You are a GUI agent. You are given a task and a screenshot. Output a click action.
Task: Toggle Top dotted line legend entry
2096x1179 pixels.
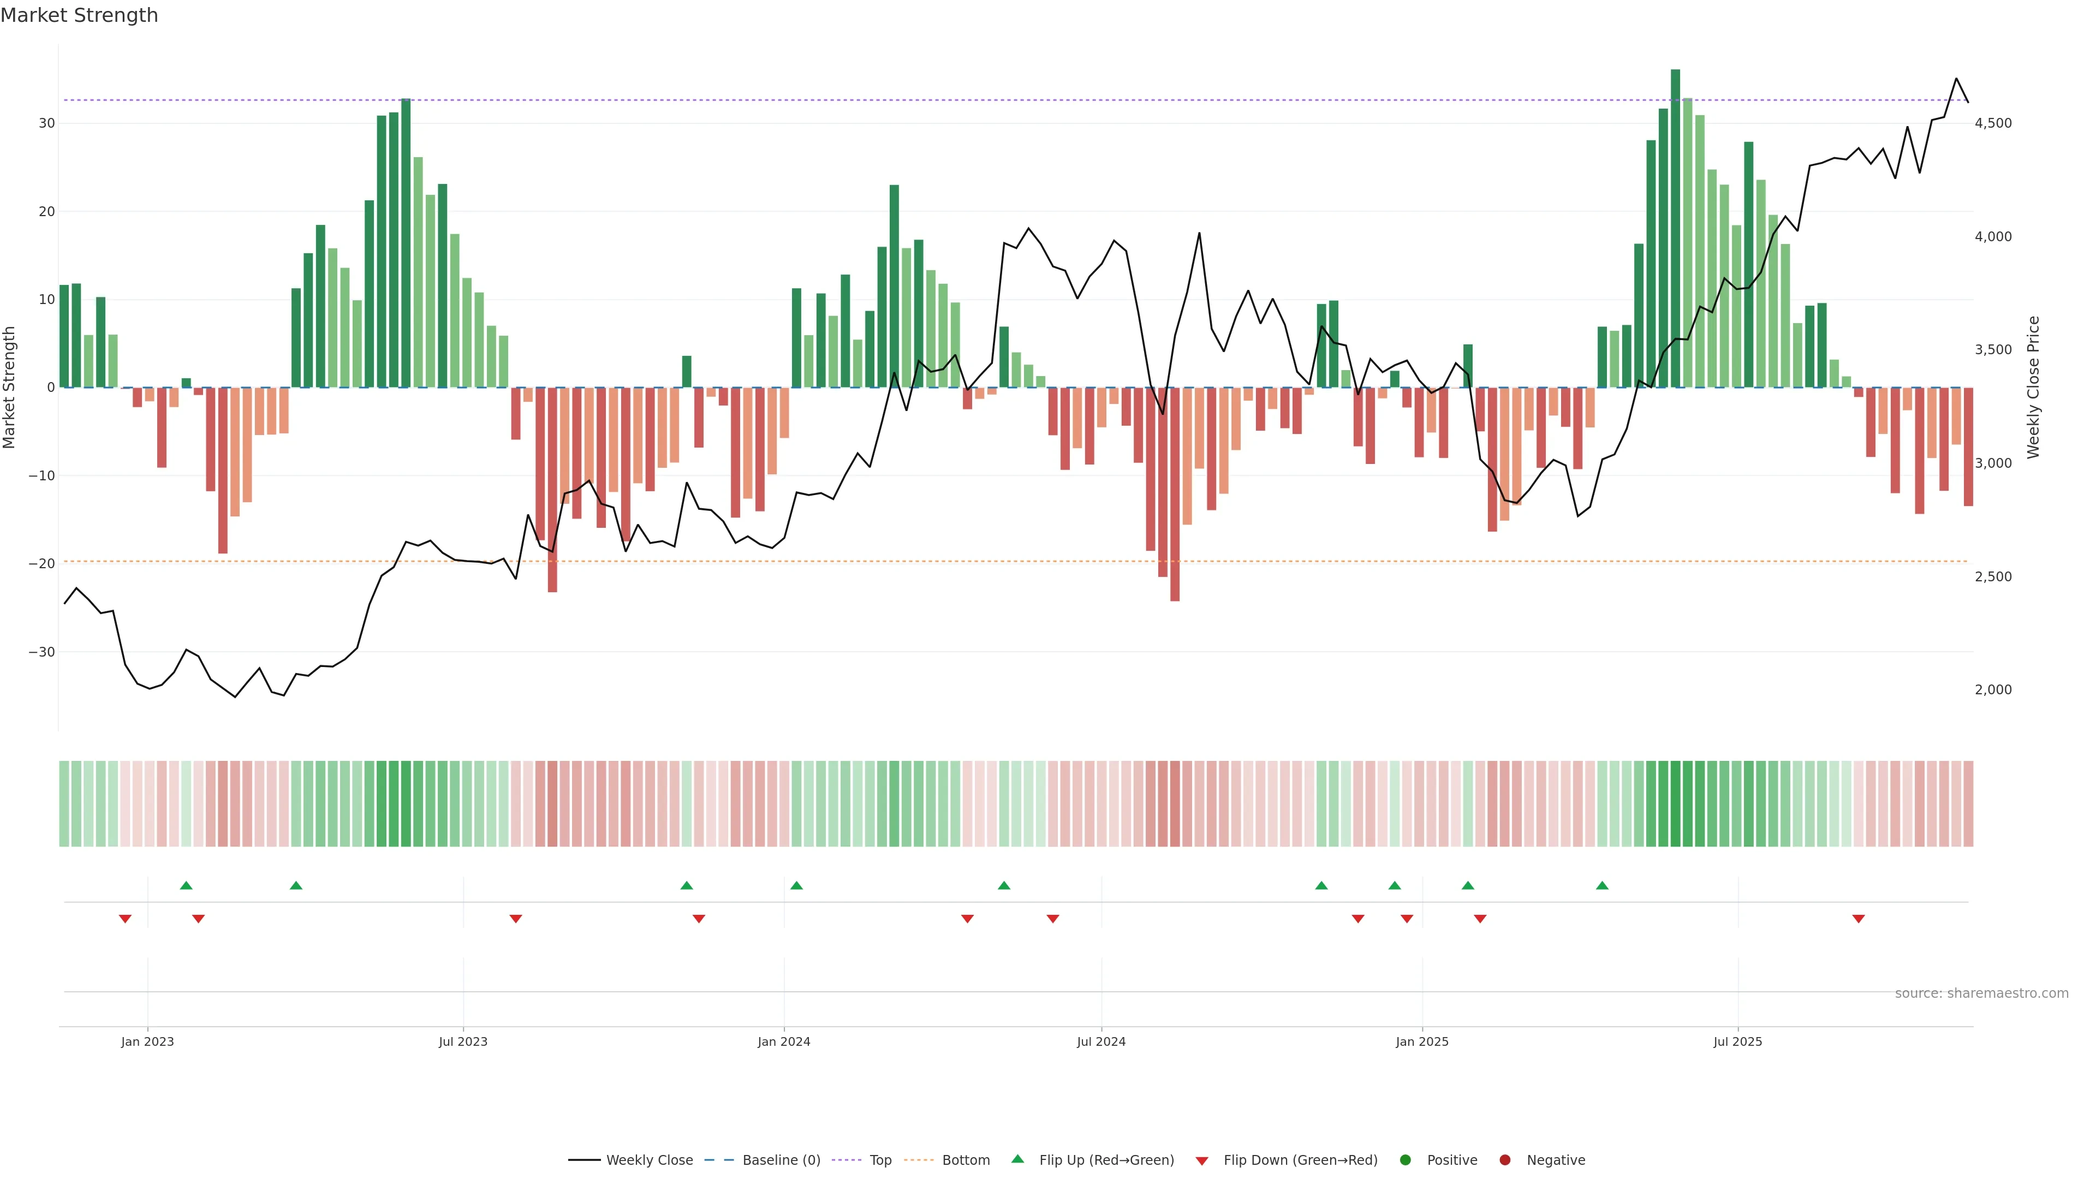(879, 1159)
